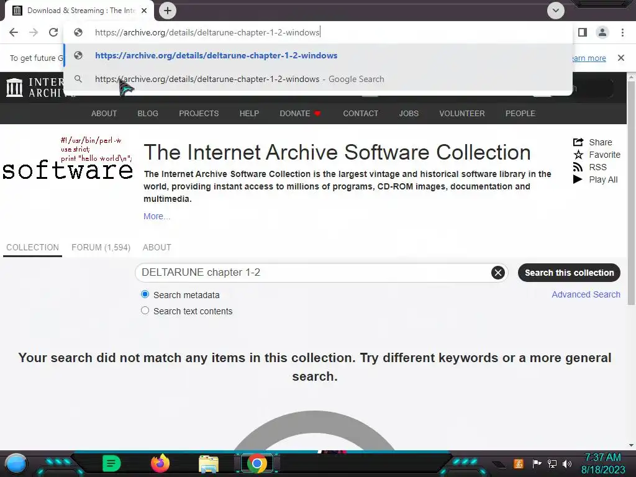Open the Start menu orb
The width and height of the screenshot is (636, 477).
(x=16, y=463)
